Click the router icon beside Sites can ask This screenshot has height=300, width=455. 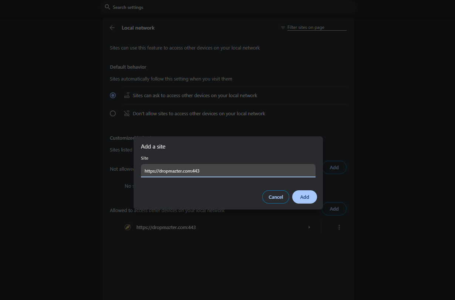(127, 95)
